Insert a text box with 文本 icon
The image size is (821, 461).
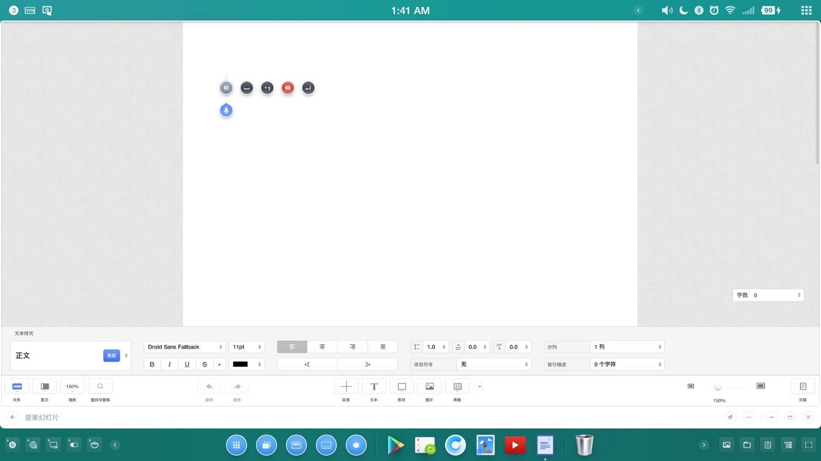374,387
